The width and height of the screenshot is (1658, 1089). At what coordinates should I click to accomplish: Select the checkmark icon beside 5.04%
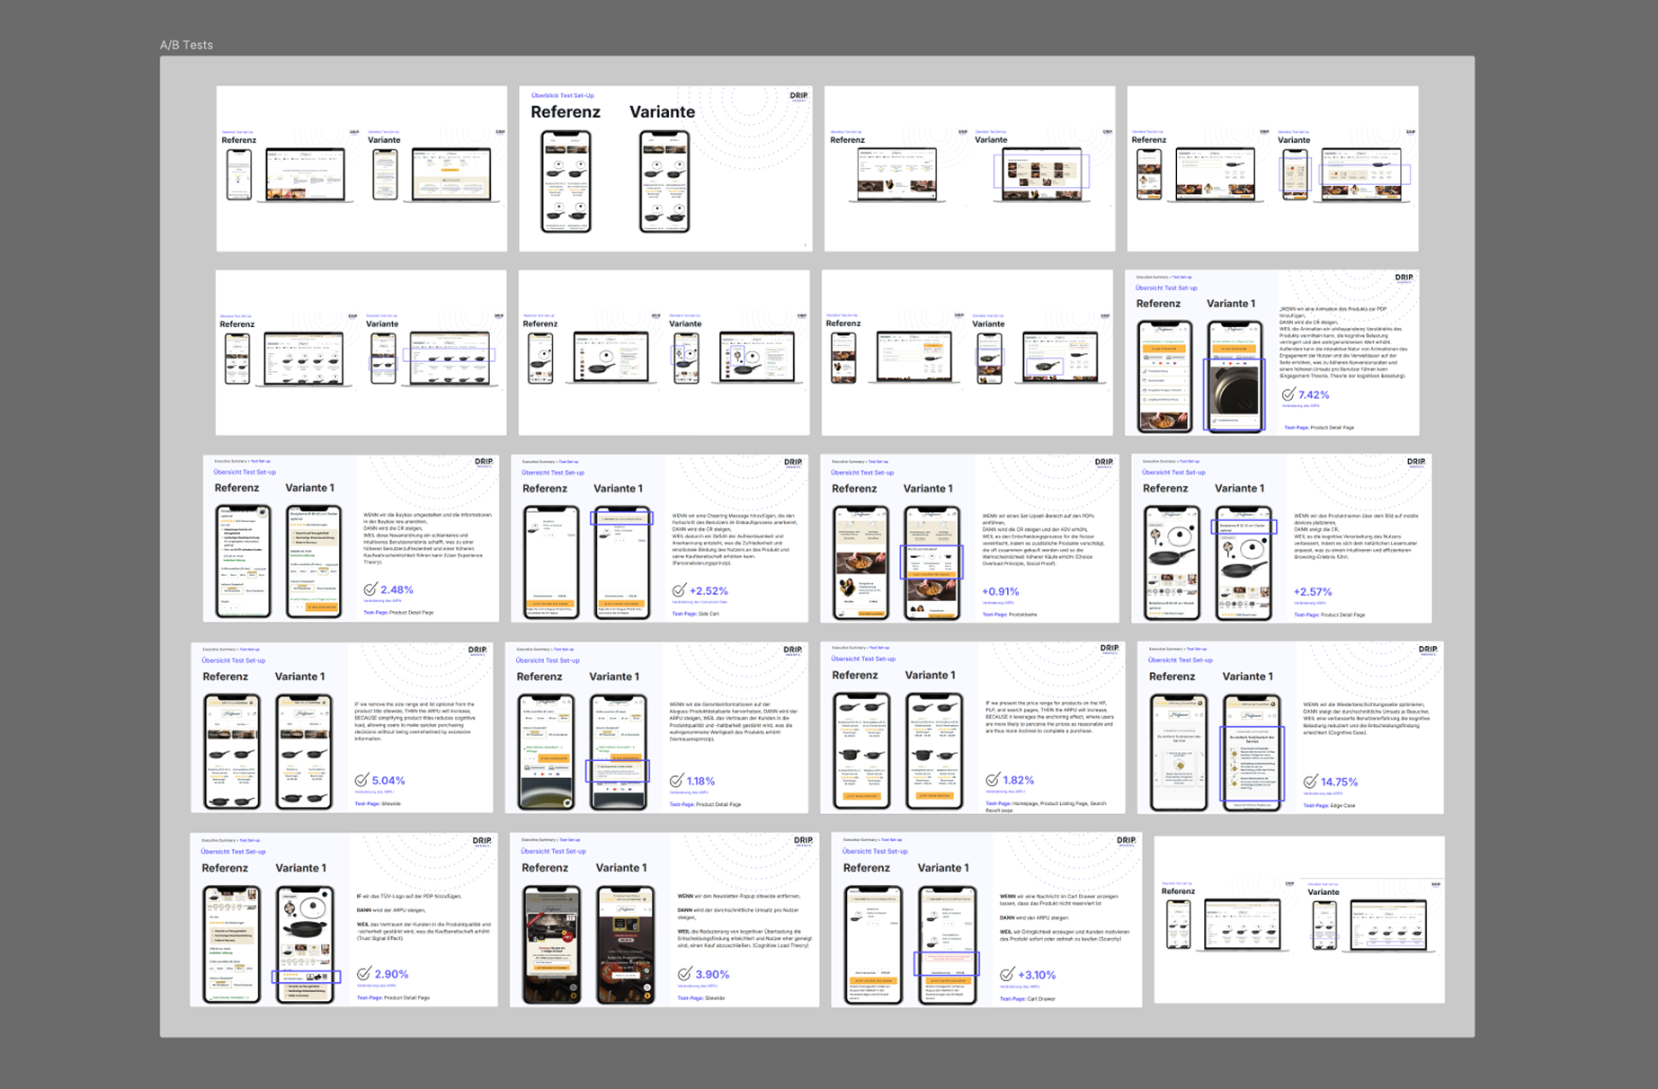(x=361, y=780)
